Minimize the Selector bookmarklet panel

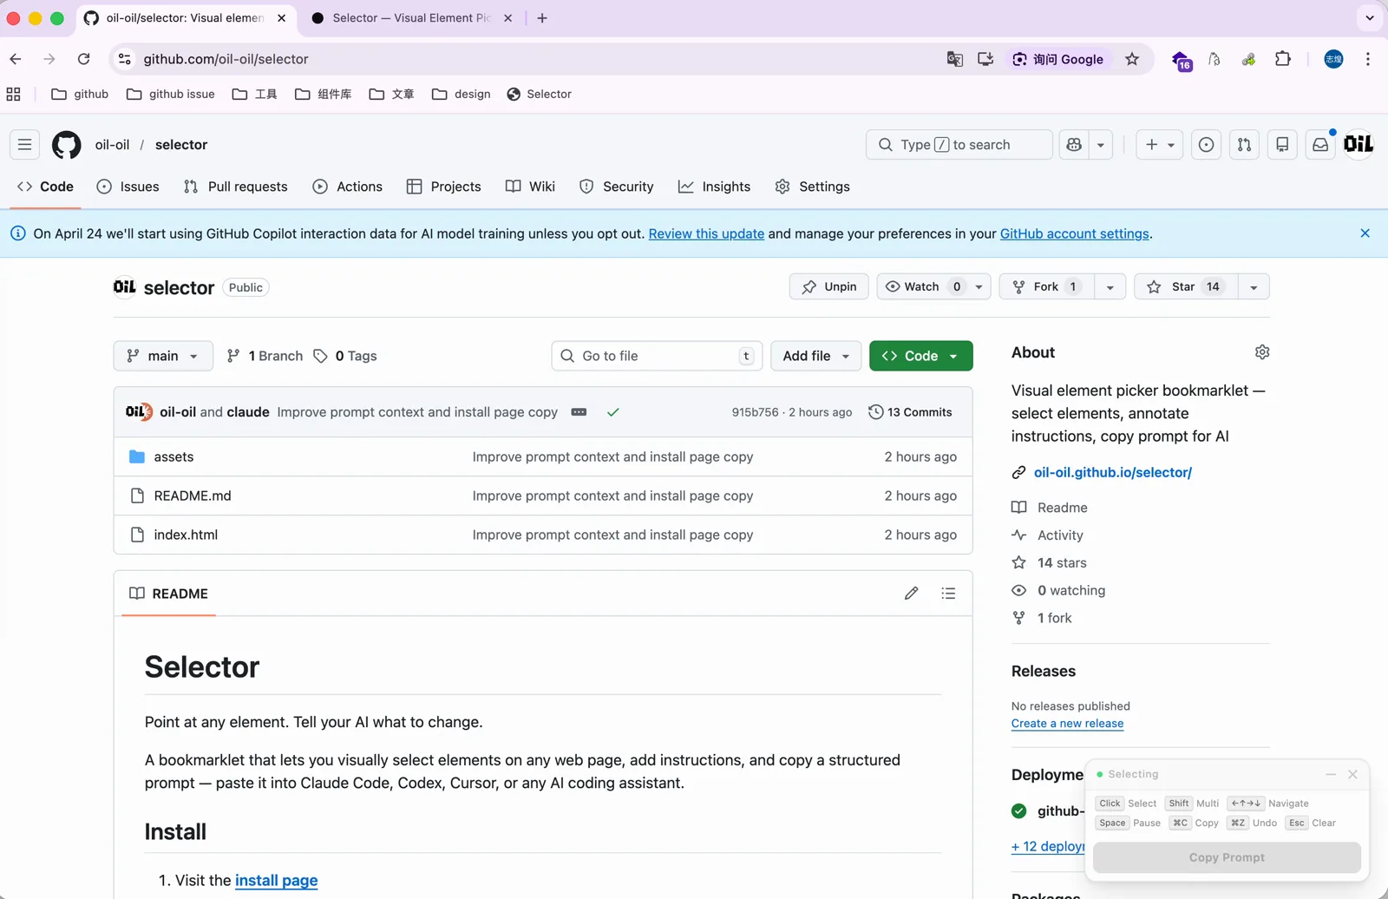(x=1331, y=774)
